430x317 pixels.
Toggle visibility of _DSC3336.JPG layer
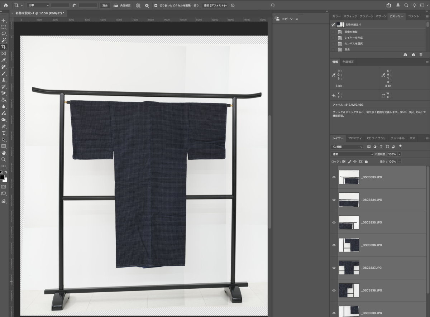pos(334,245)
